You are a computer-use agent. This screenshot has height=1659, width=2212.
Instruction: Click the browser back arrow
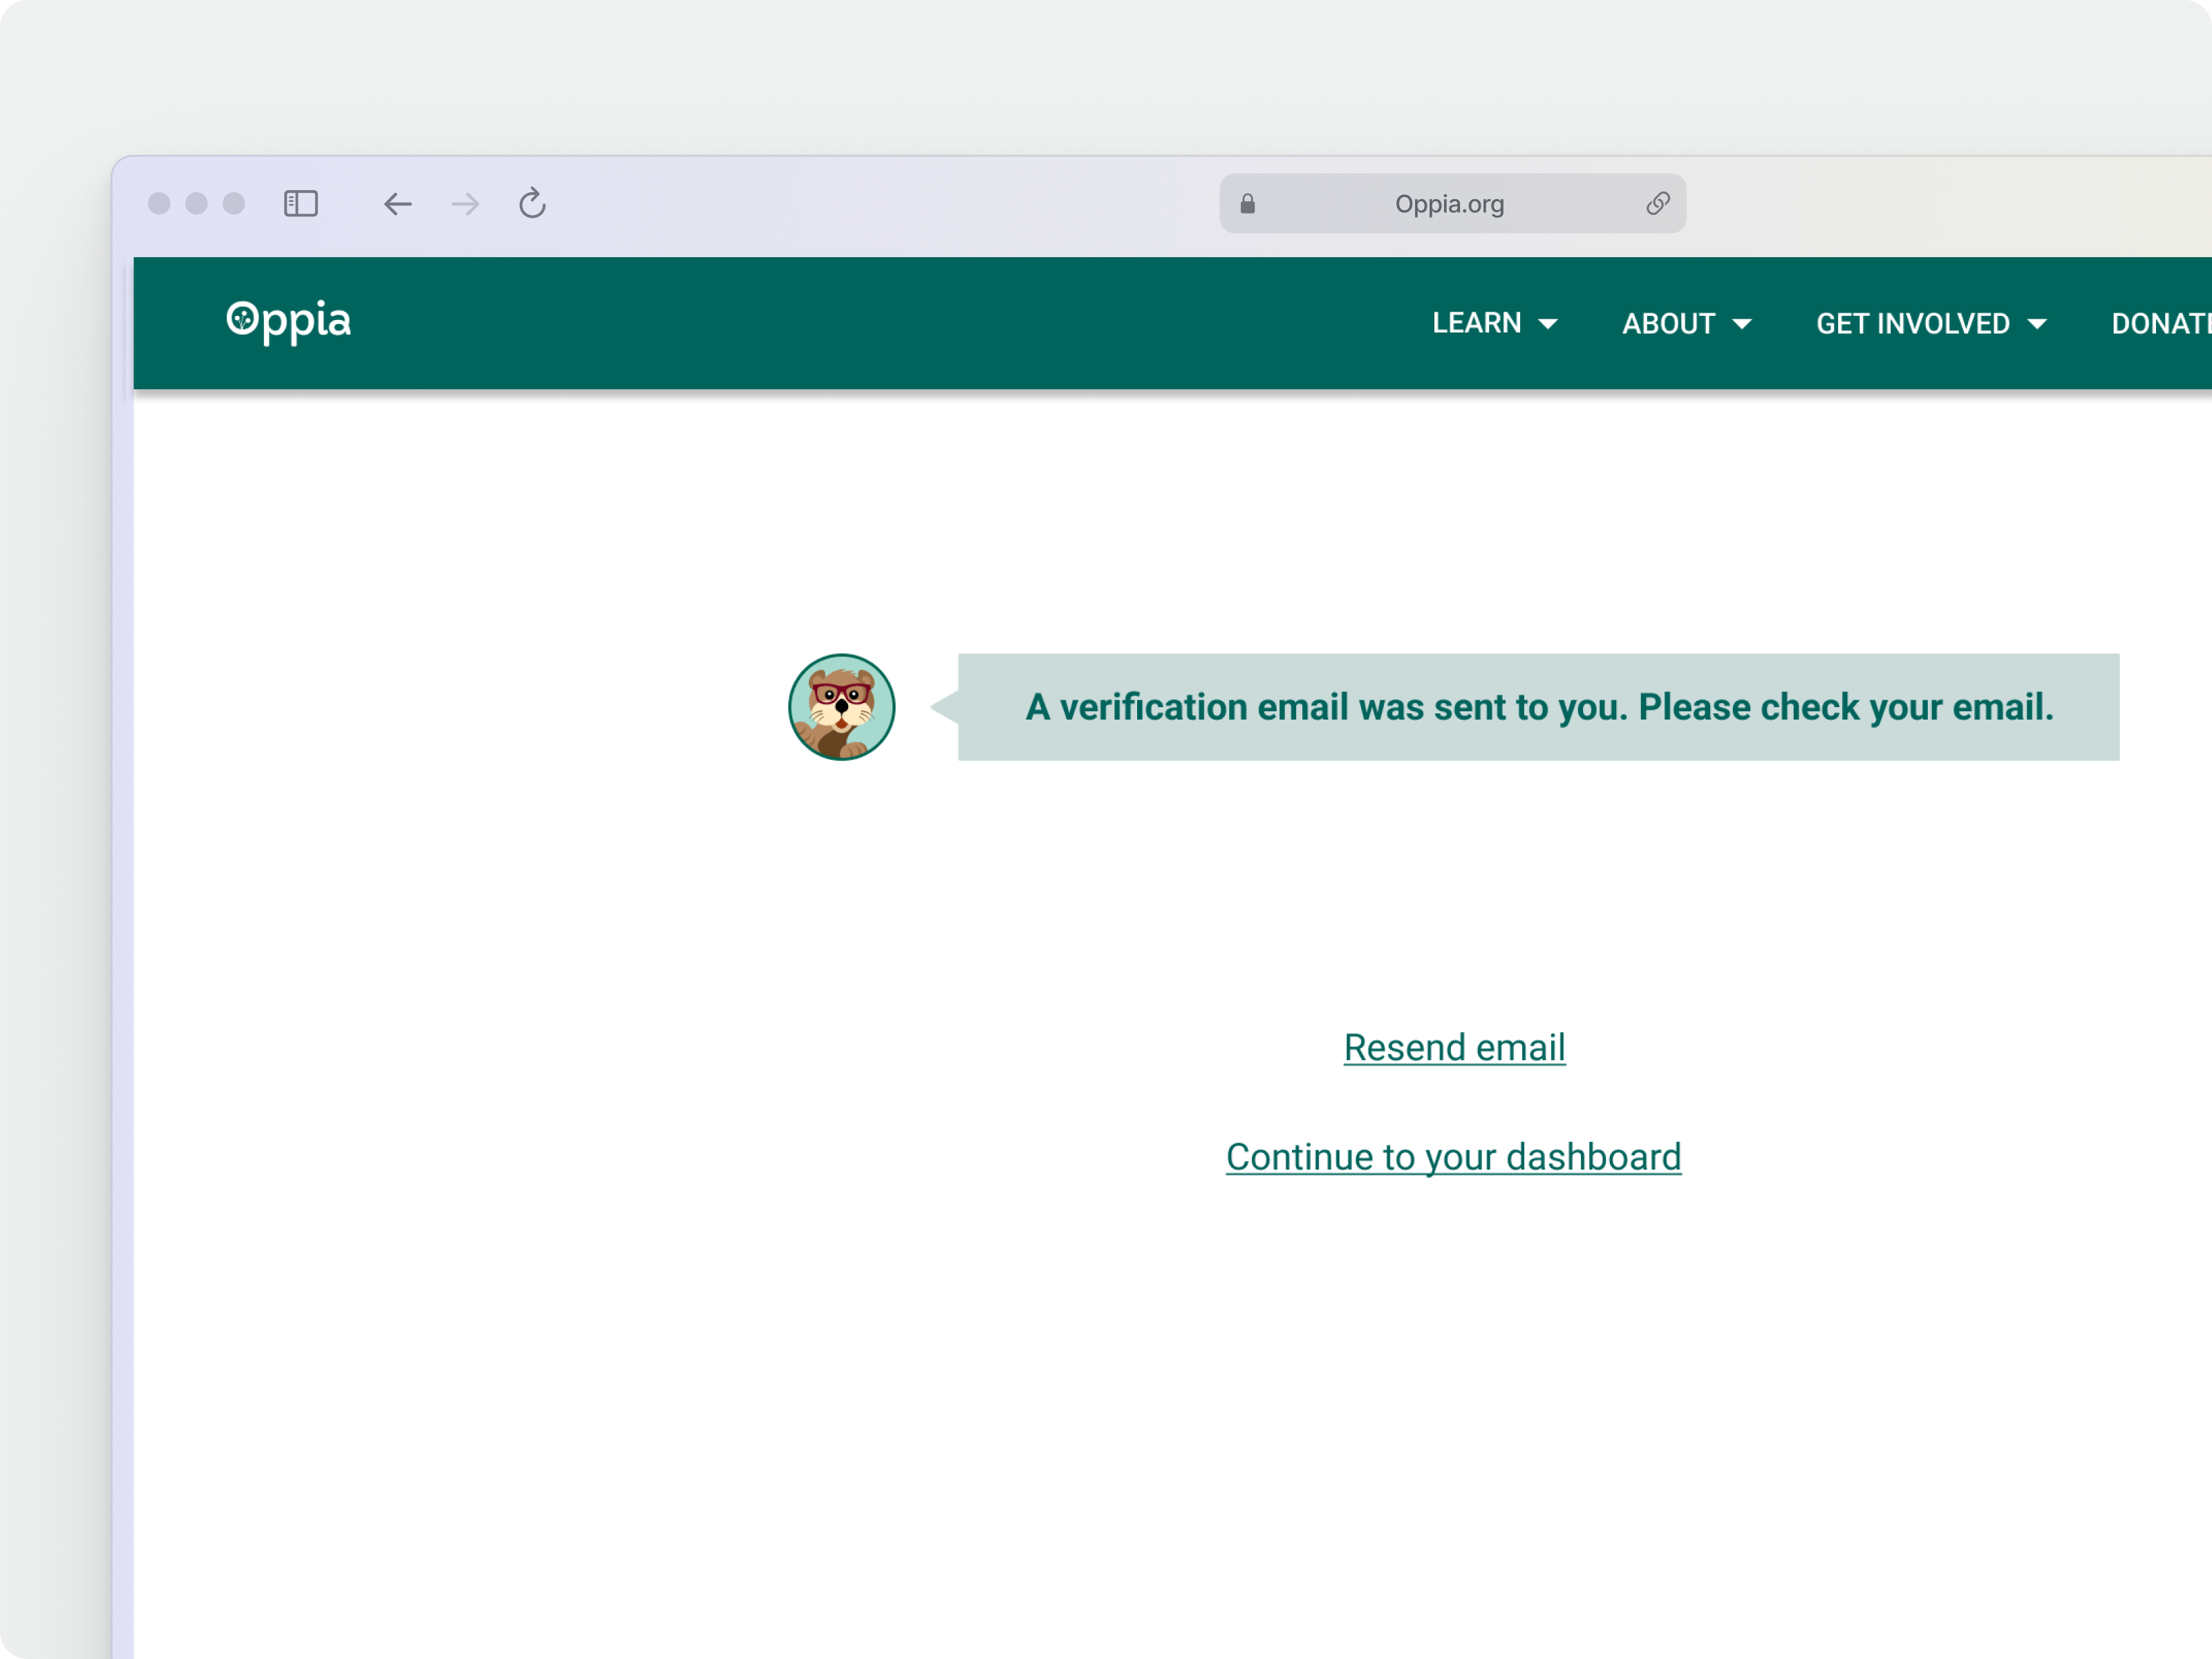(397, 204)
